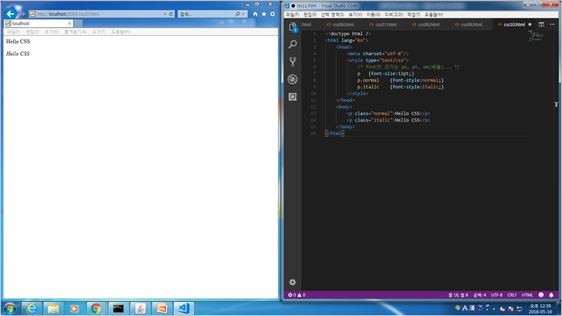Split the VS Code editor
This screenshot has height=316, width=562.
[541, 24]
